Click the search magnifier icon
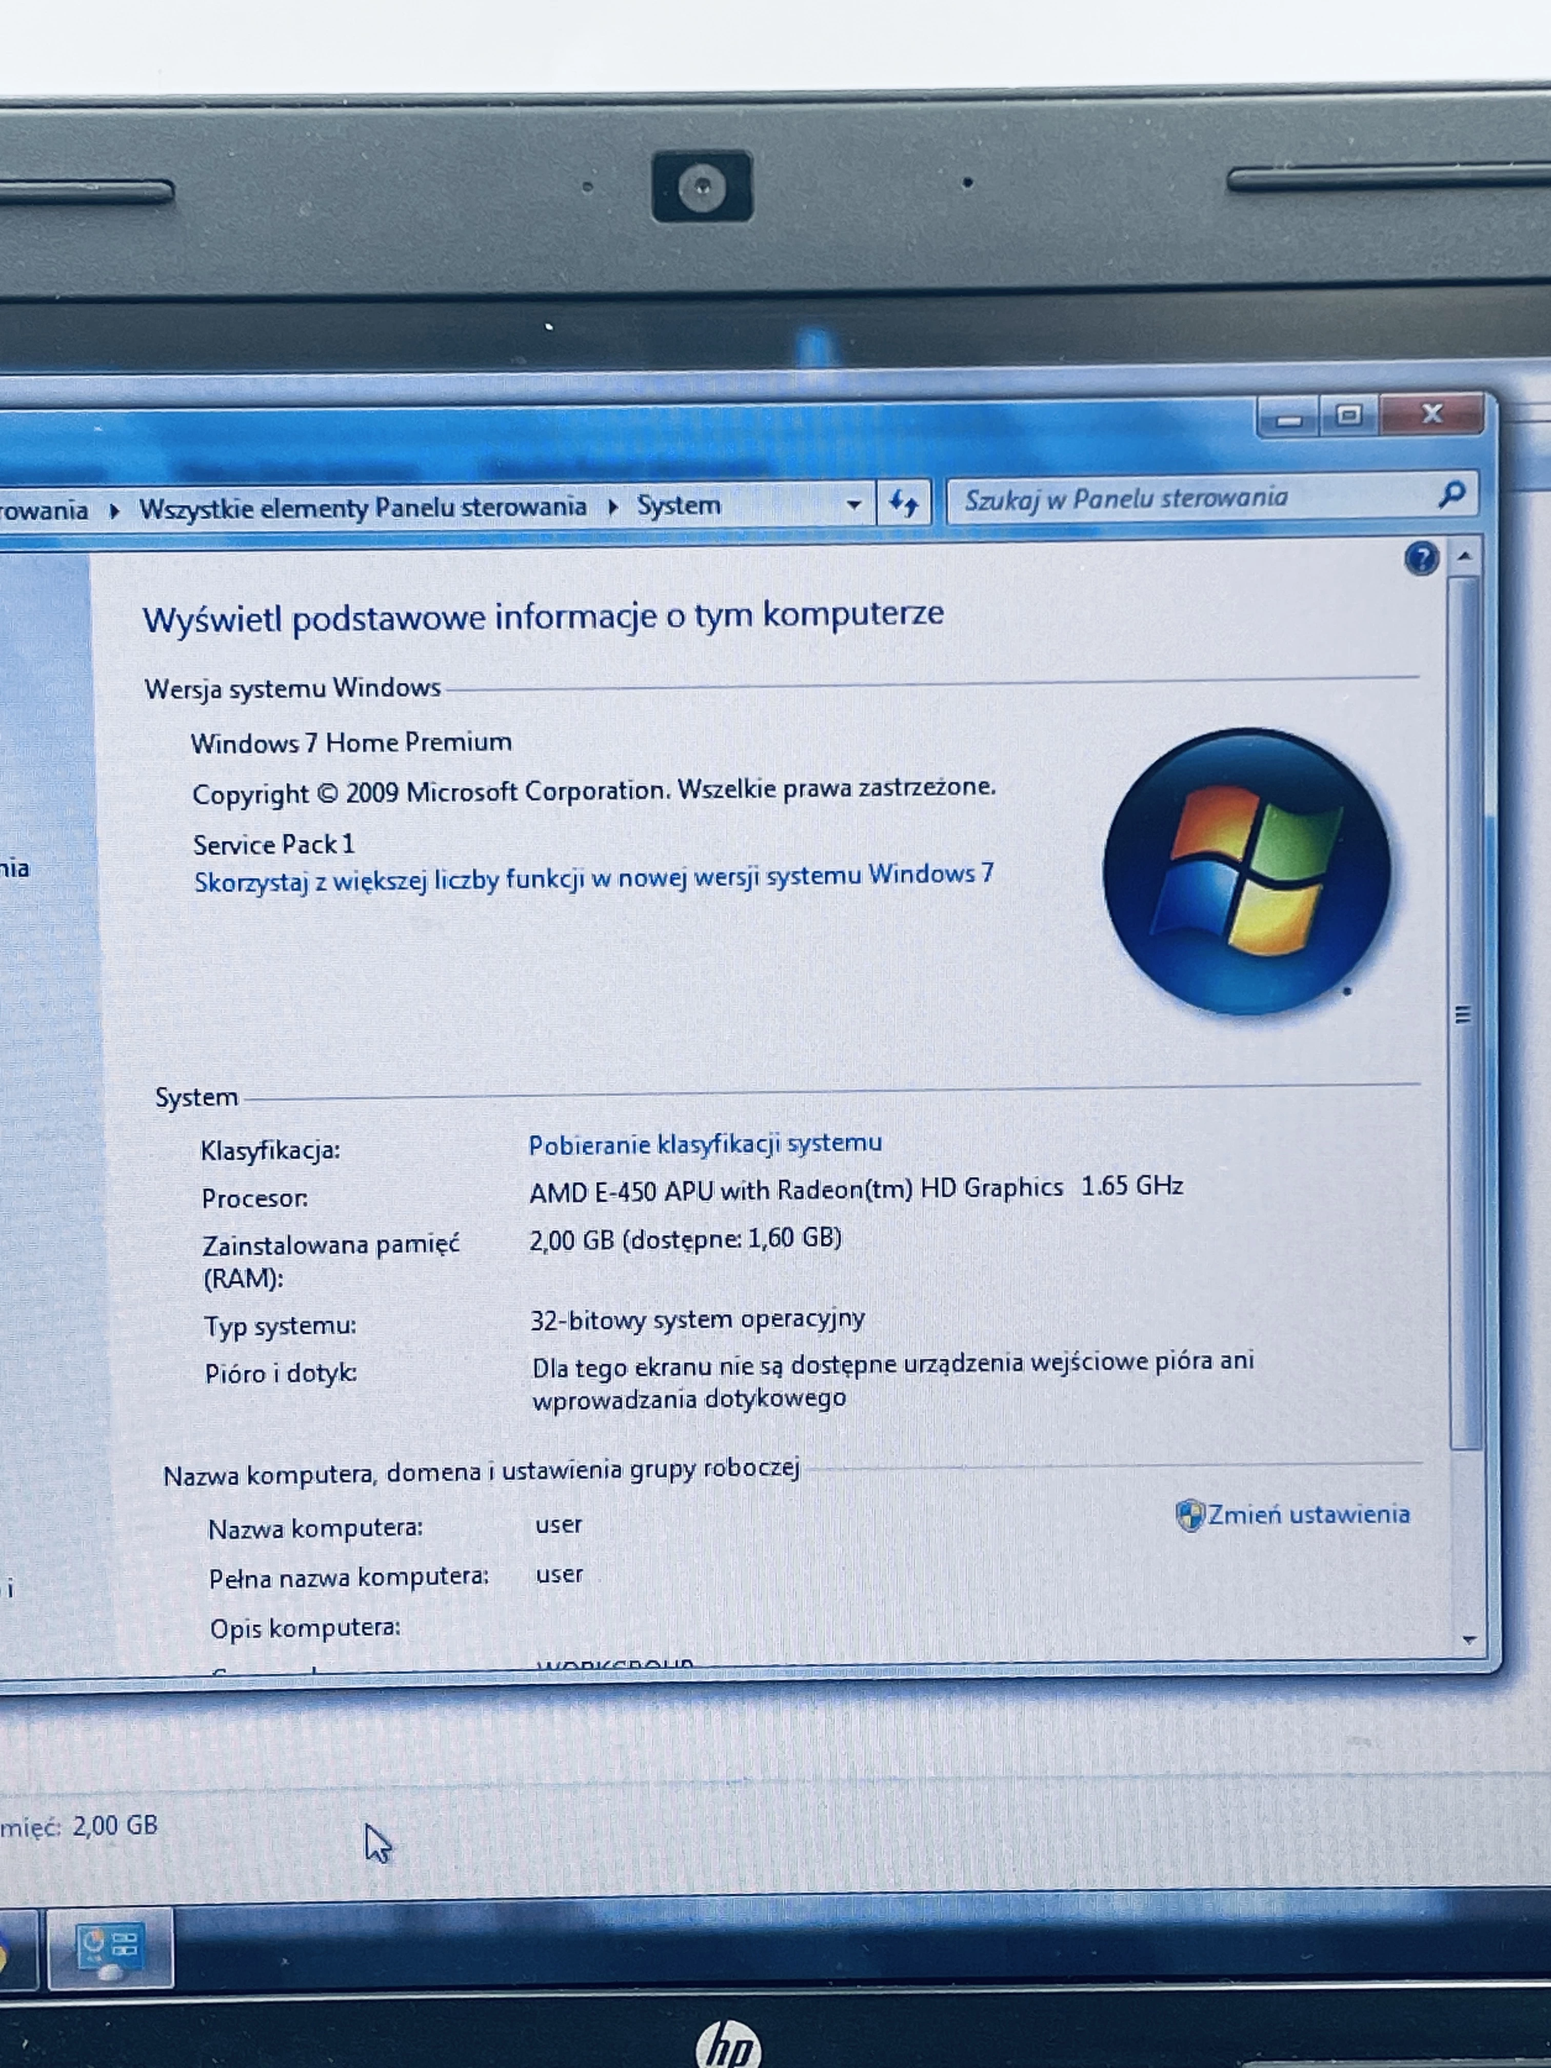The height and width of the screenshot is (2068, 1551). [x=1452, y=493]
